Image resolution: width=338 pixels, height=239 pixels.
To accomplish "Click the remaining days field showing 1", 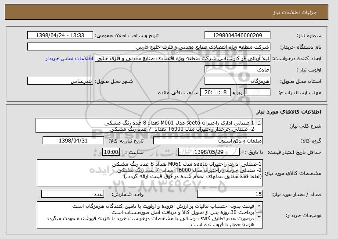I will [257, 93].
